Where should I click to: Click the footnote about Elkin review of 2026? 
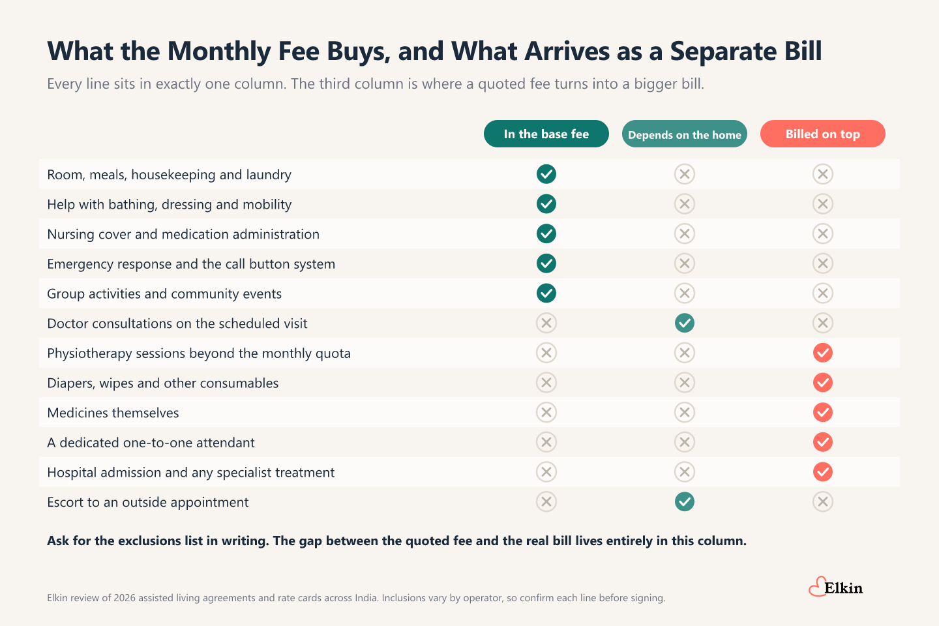(356, 598)
